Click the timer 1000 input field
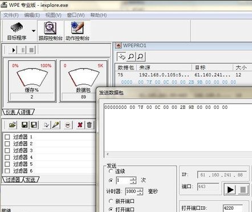The image size is (252, 212). pyautogui.click(x=131, y=191)
